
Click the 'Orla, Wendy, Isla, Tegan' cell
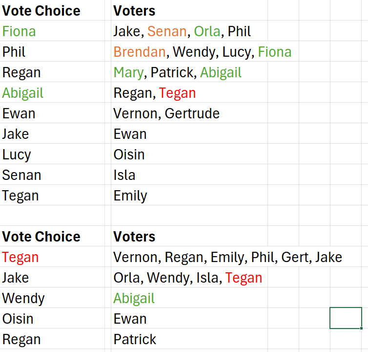point(189,277)
